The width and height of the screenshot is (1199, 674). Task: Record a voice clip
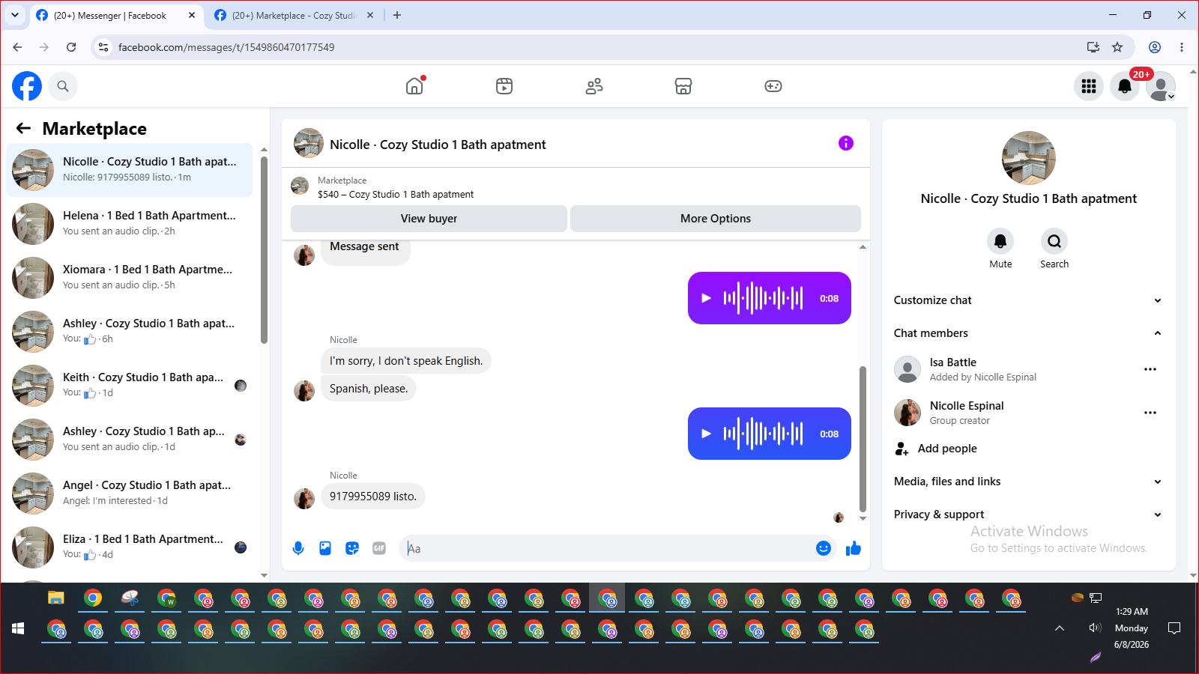pos(298,548)
